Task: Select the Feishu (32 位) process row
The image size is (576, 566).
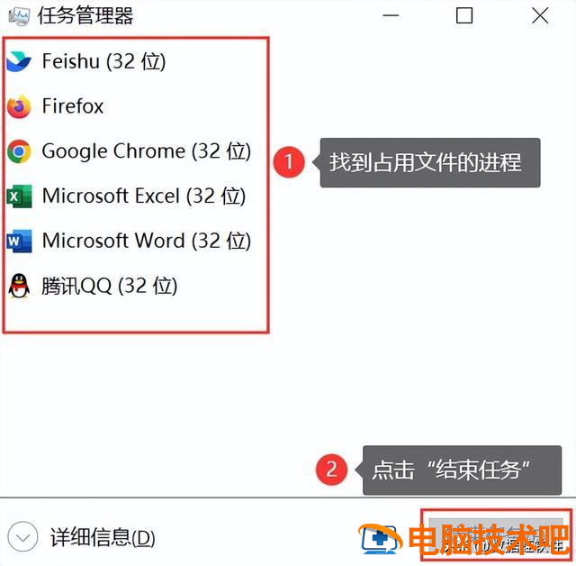Action: pos(136,61)
